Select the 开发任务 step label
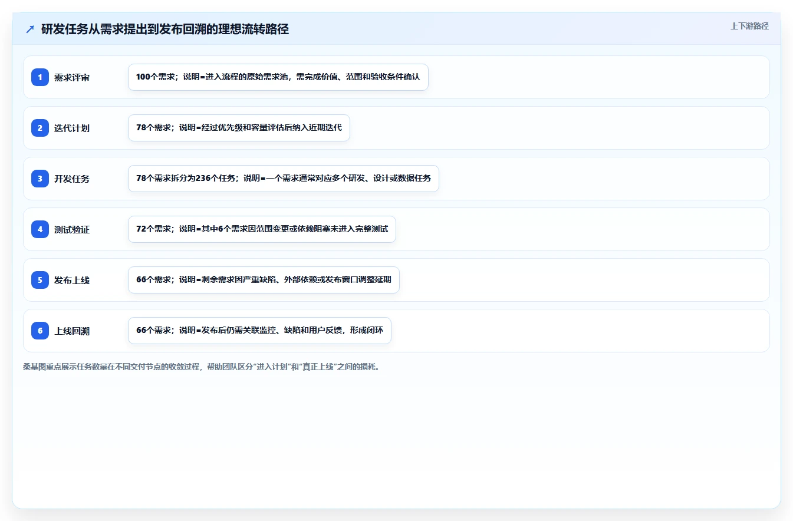This screenshot has width=793, height=521. (x=72, y=179)
